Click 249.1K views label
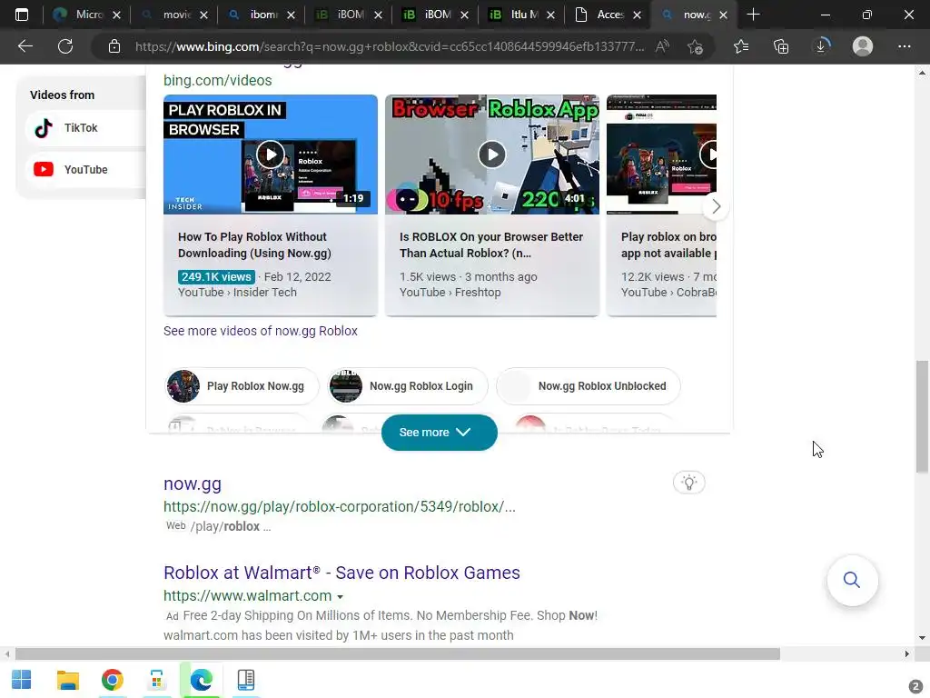The height and width of the screenshot is (698, 930). coord(216,277)
